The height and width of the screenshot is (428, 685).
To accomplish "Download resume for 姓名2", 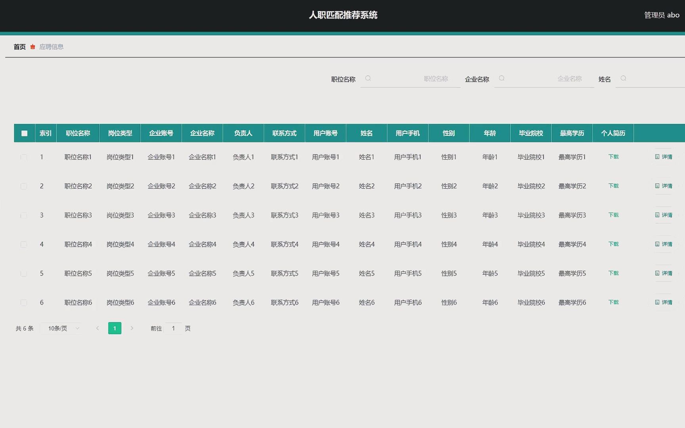I will point(613,186).
